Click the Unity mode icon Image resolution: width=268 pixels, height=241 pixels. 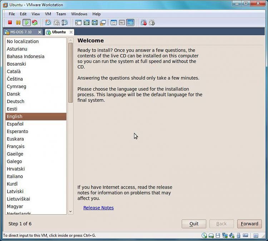click(103, 22)
